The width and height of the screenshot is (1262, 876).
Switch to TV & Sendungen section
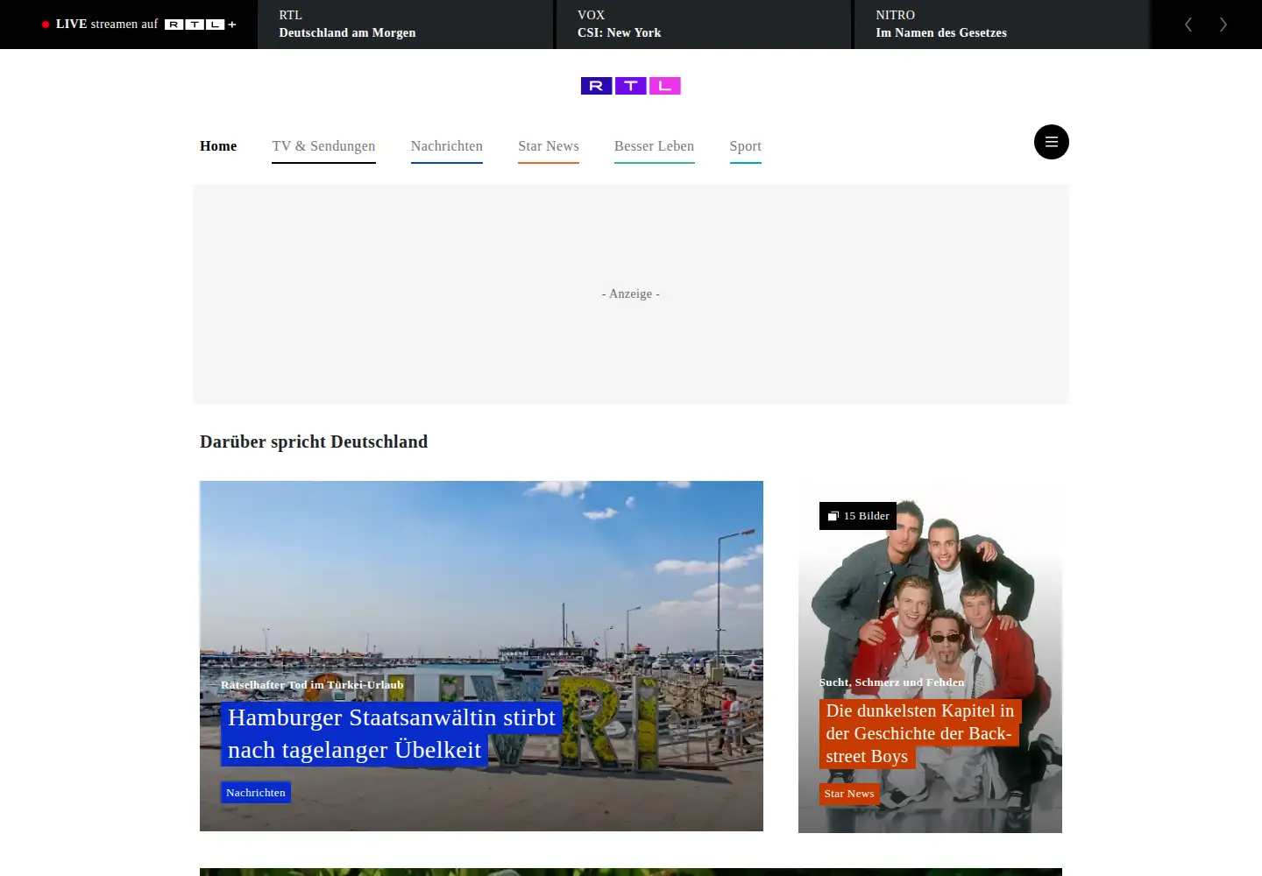pyautogui.click(x=323, y=146)
